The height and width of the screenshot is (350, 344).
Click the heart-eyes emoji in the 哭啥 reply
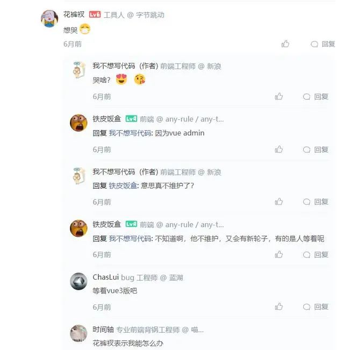click(x=121, y=80)
